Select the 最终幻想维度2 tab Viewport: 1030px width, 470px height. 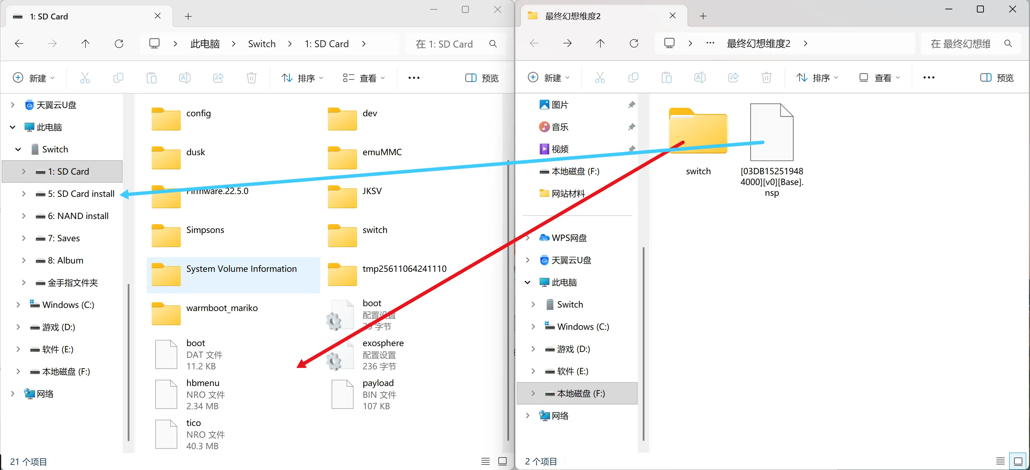(604, 16)
